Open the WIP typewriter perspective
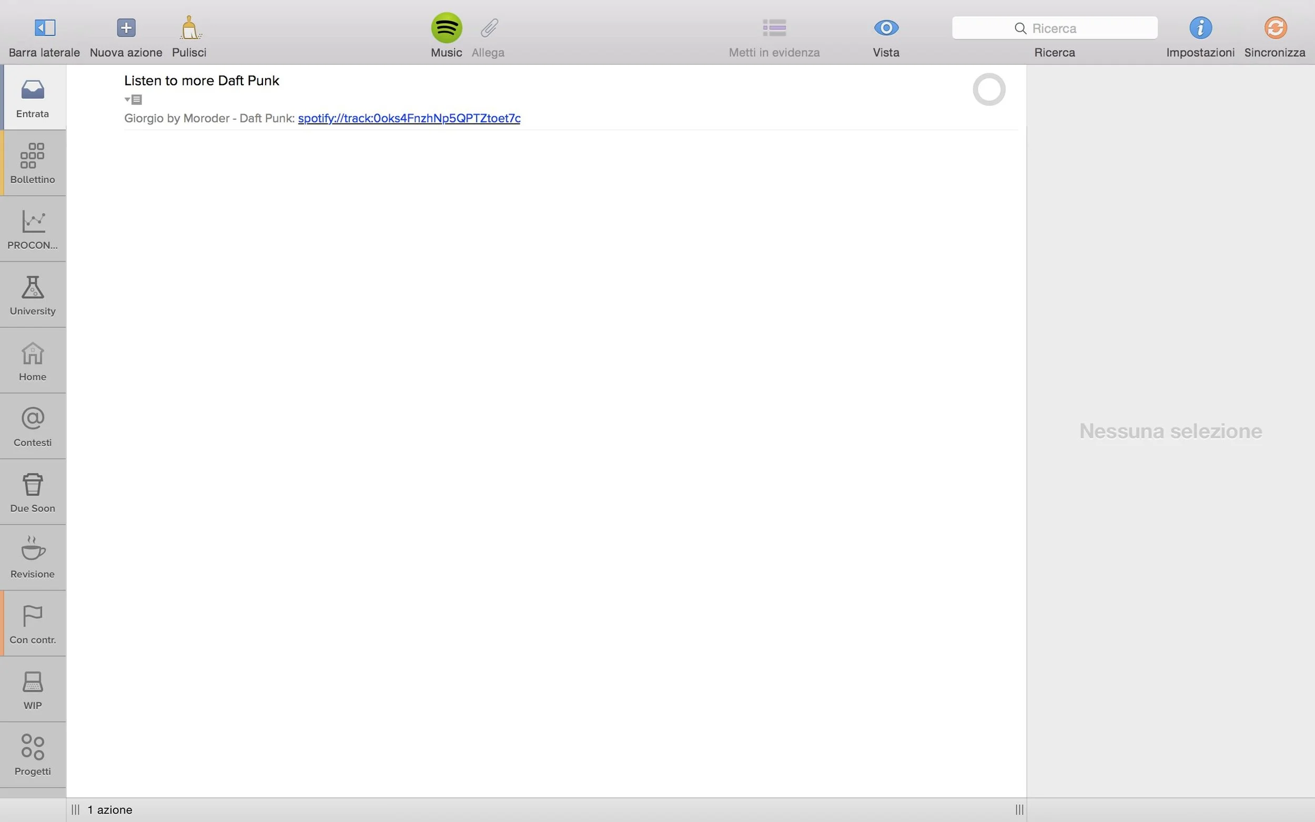 [x=33, y=689]
